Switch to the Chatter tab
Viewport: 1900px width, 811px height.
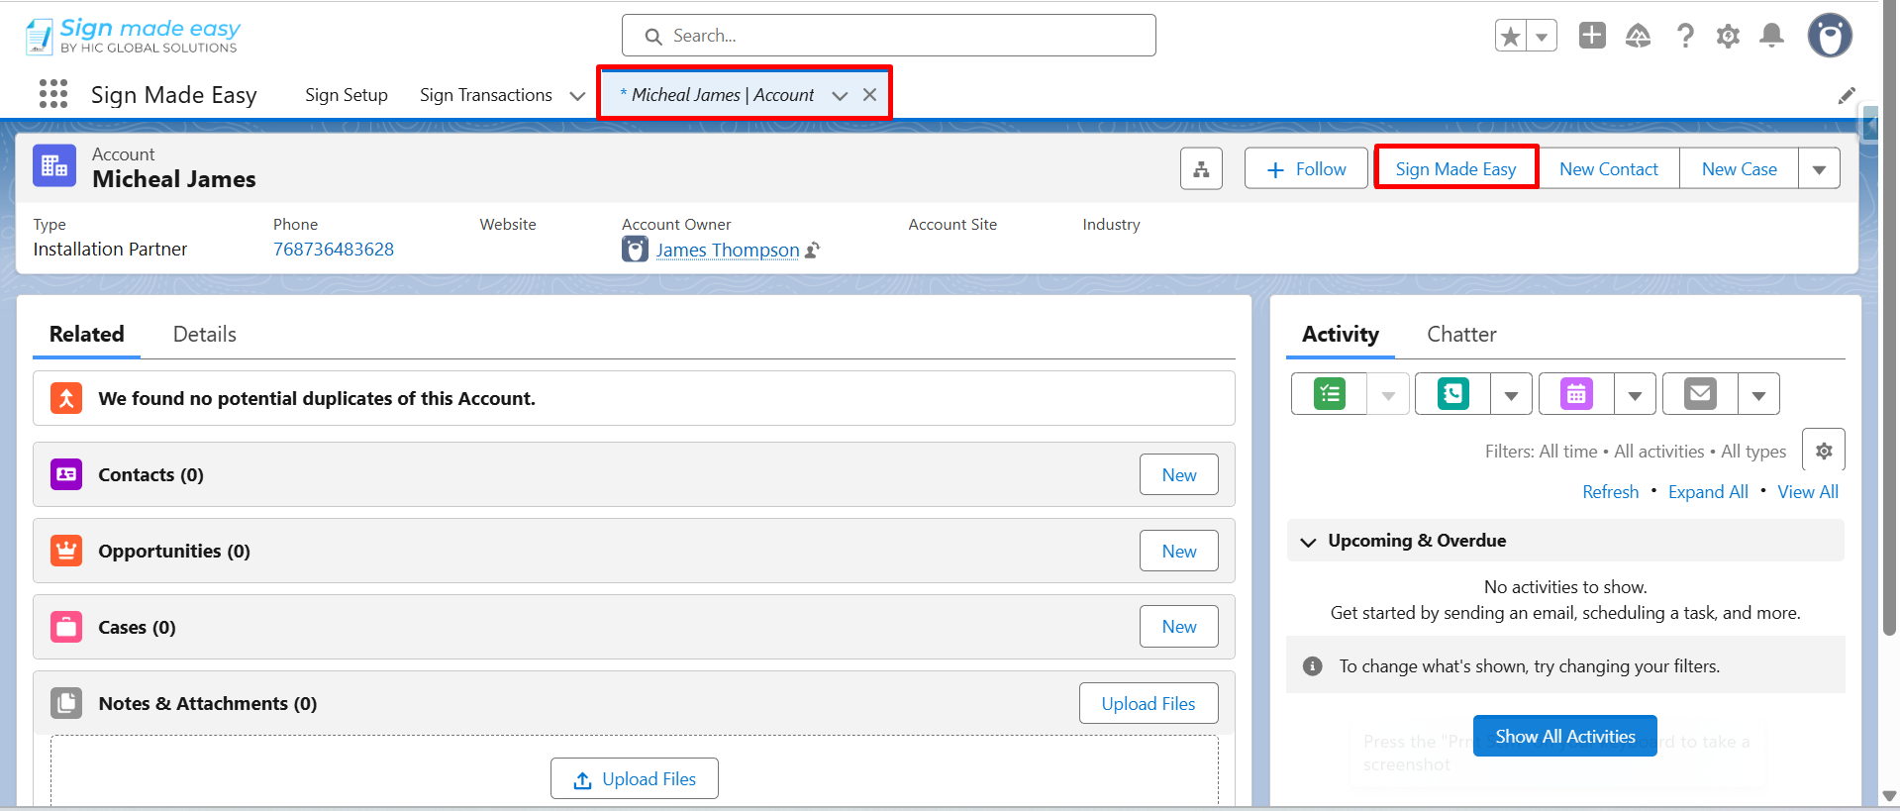tap(1461, 335)
